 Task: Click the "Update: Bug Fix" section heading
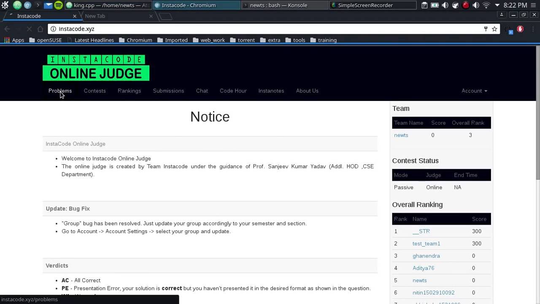point(67,209)
